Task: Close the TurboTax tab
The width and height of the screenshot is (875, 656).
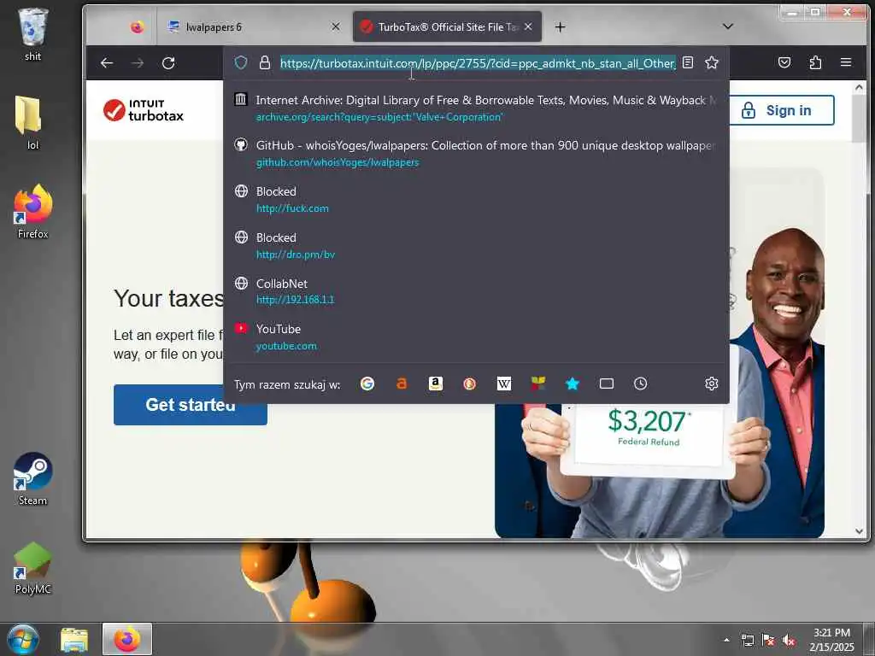Action: (x=528, y=26)
